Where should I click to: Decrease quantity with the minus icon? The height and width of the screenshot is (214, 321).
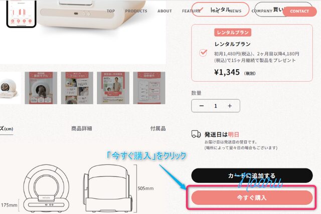(x=202, y=106)
